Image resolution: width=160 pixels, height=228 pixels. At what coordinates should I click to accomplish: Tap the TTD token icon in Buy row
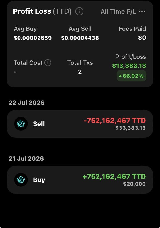pos(21,180)
